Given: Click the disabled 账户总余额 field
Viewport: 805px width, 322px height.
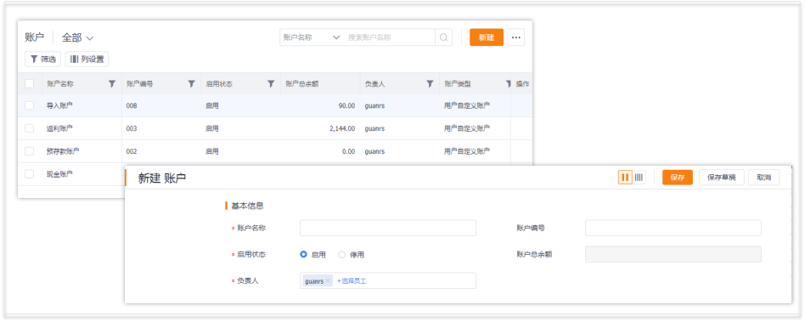Looking at the screenshot, I should tap(673, 254).
